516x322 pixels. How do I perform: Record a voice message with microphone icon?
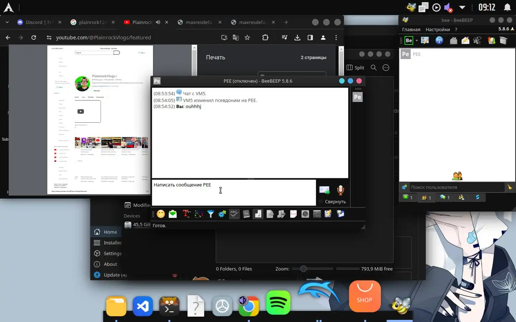(340, 190)
